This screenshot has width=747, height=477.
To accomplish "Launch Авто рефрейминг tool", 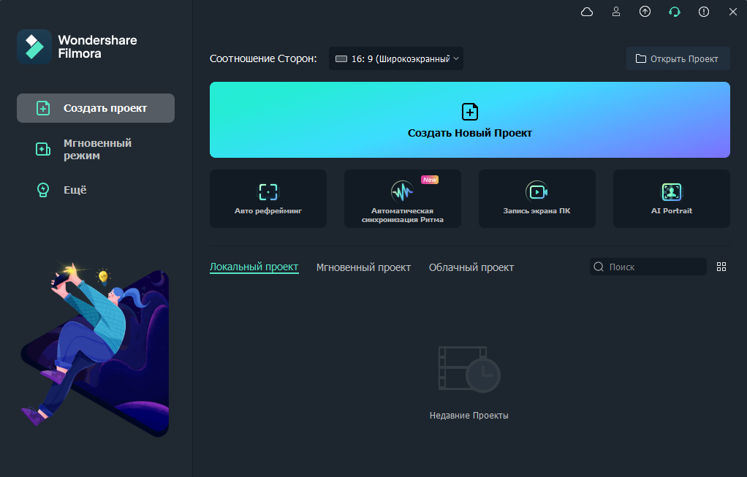I will pos(268,199).
